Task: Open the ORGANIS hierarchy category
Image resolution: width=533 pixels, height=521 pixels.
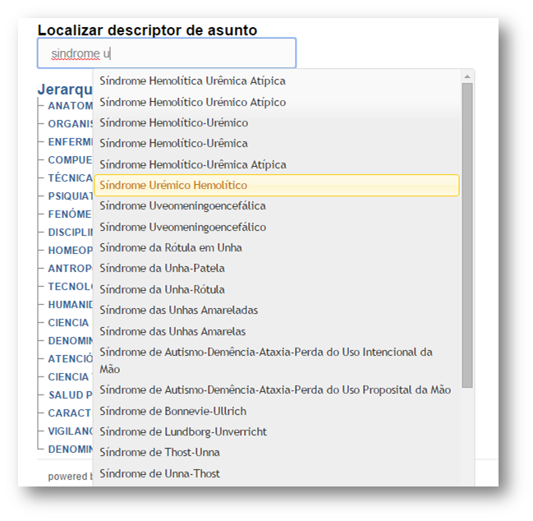Action: (x=71, y=124)
